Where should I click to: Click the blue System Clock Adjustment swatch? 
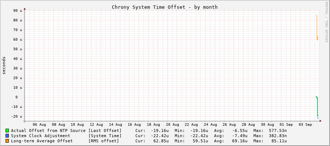pos(7,136)
